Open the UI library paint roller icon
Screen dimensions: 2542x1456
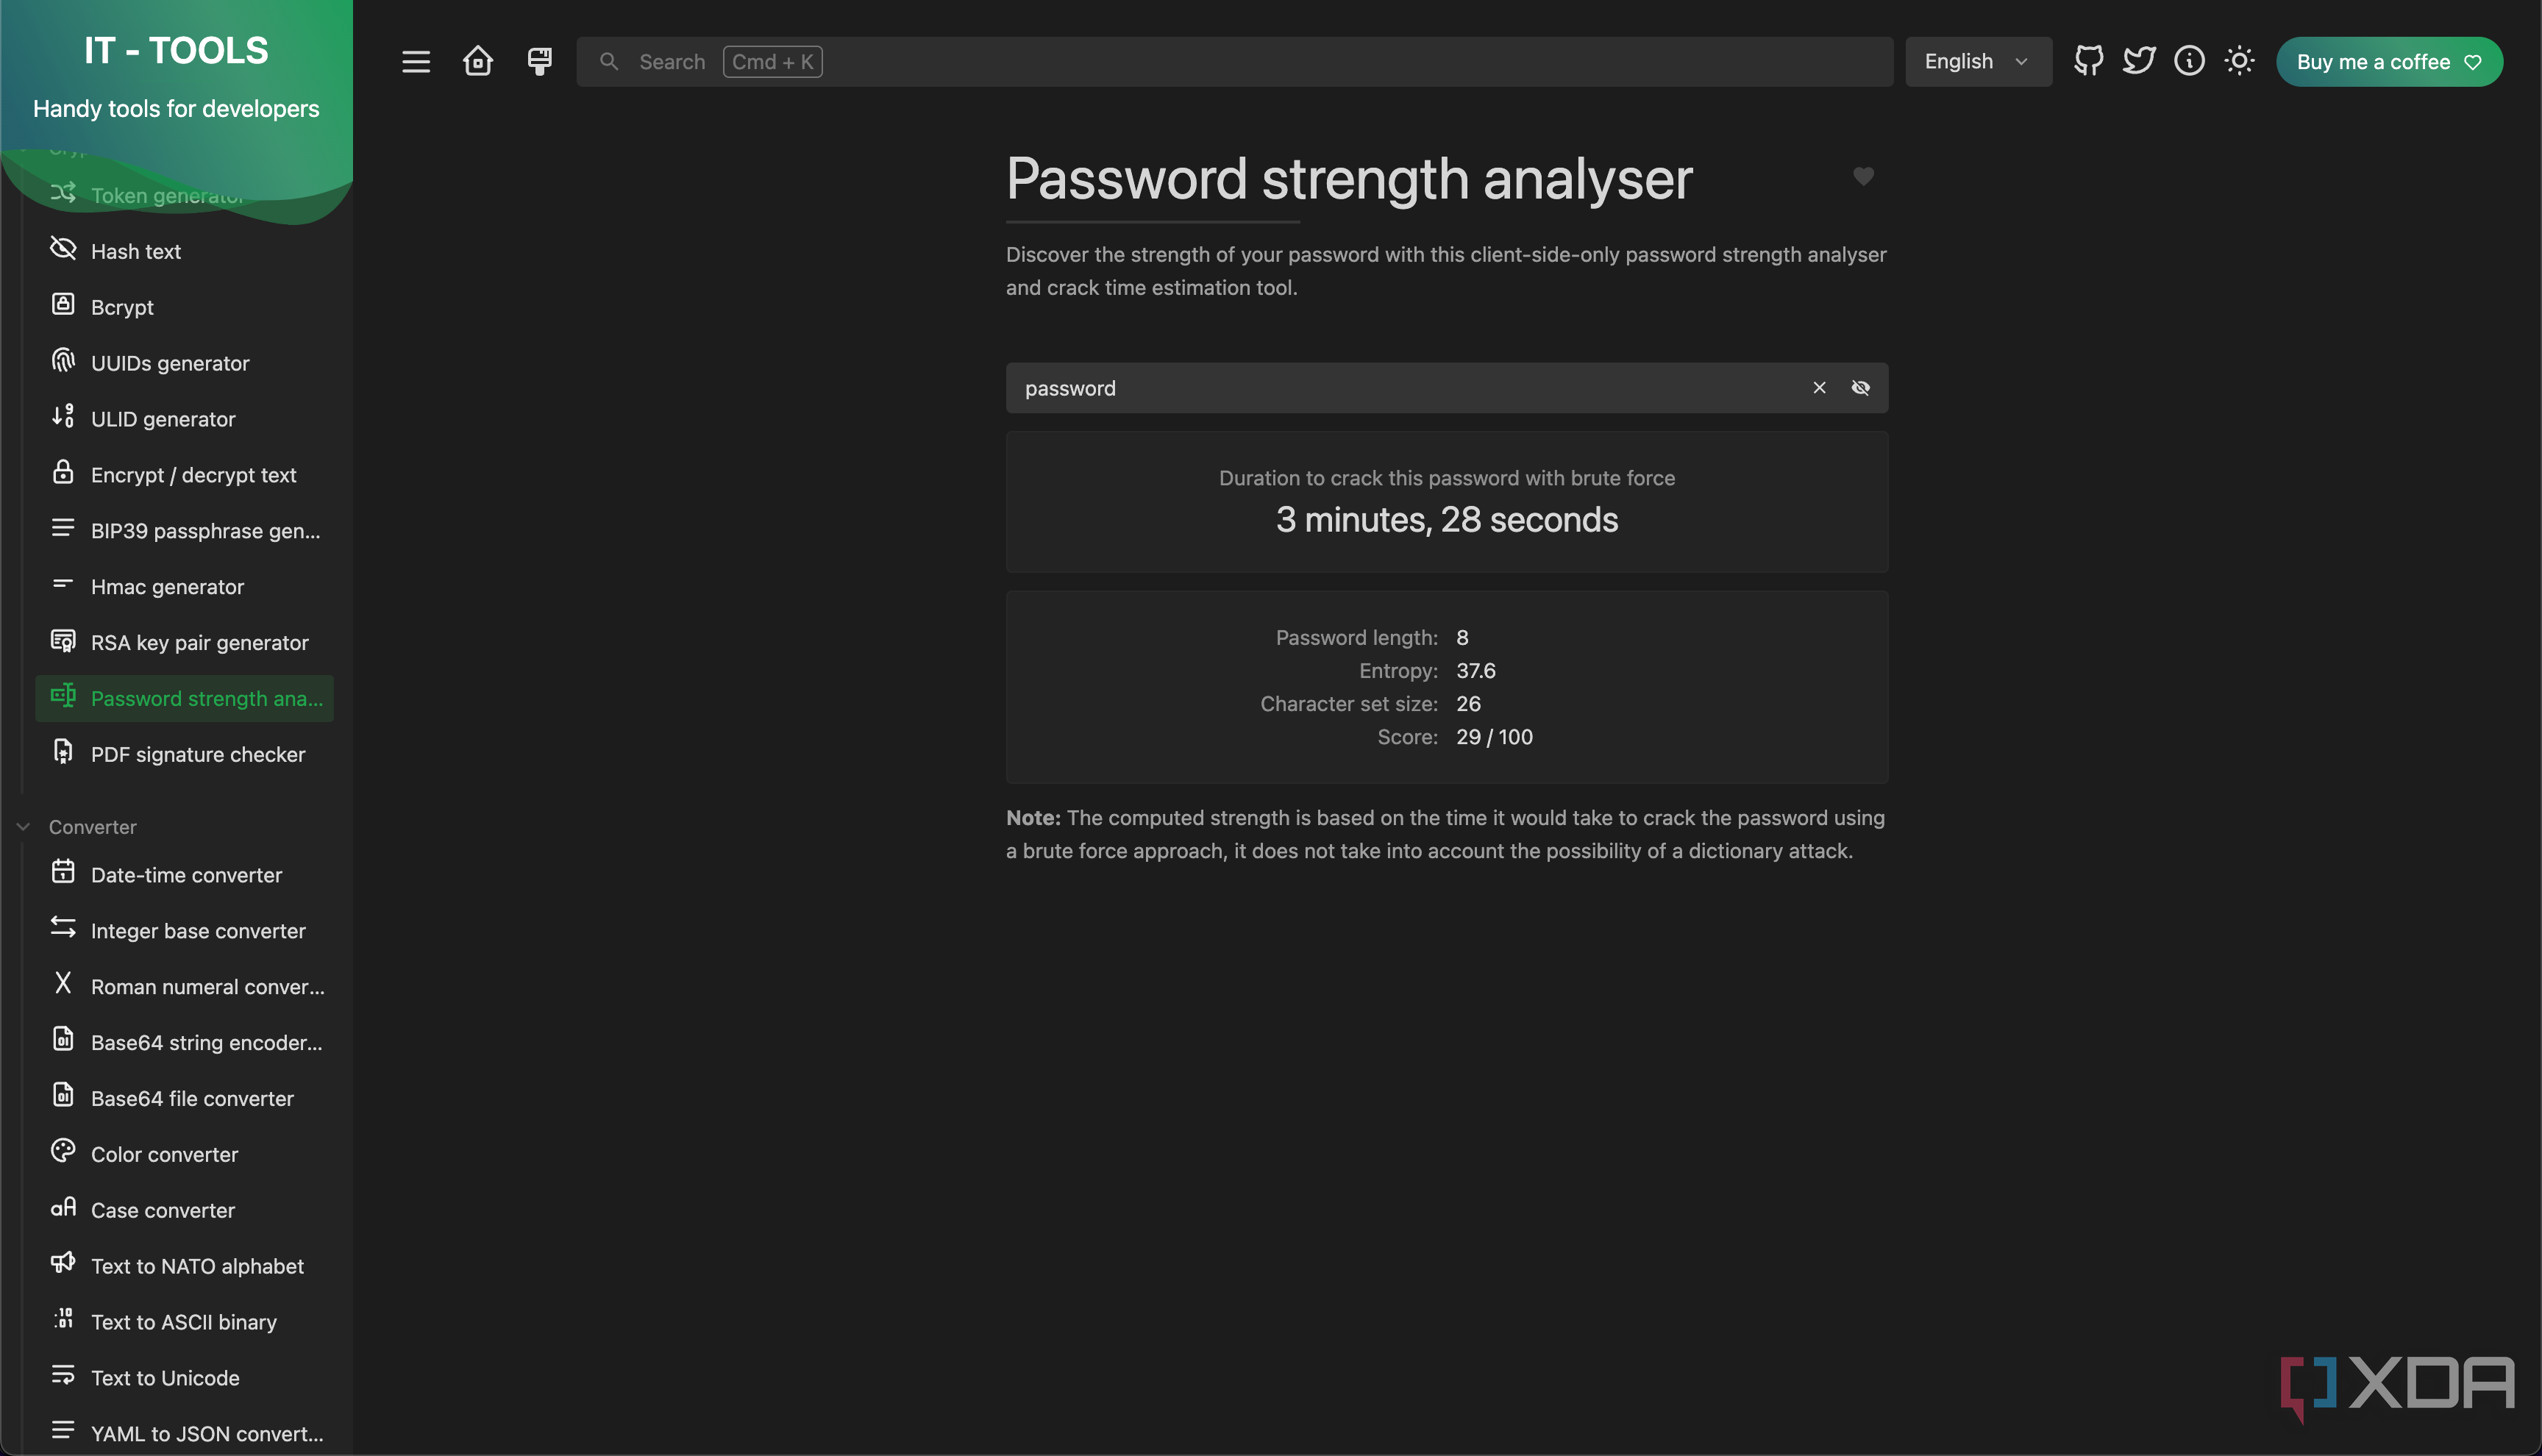(x=540, y=62)
